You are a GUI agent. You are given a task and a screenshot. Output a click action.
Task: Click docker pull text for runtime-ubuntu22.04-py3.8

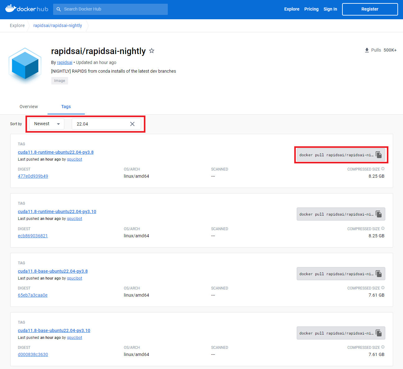(337, 155)
